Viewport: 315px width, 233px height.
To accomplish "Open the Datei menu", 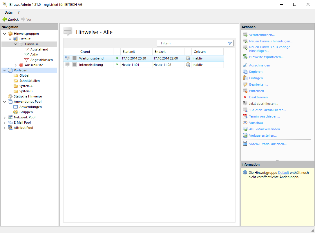I will (8, 12).
